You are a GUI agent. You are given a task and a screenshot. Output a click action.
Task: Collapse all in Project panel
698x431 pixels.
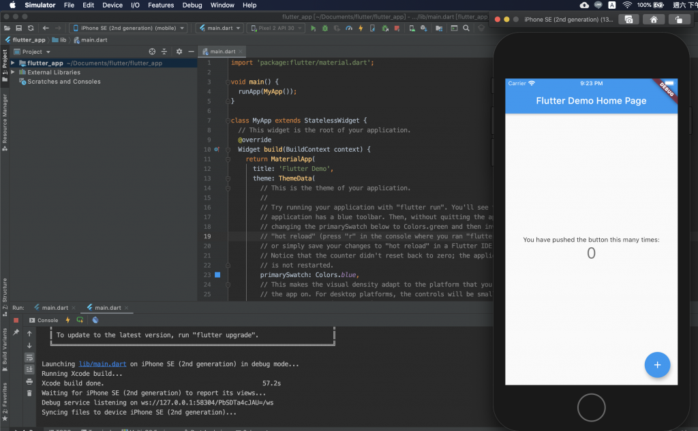[164, 52]
